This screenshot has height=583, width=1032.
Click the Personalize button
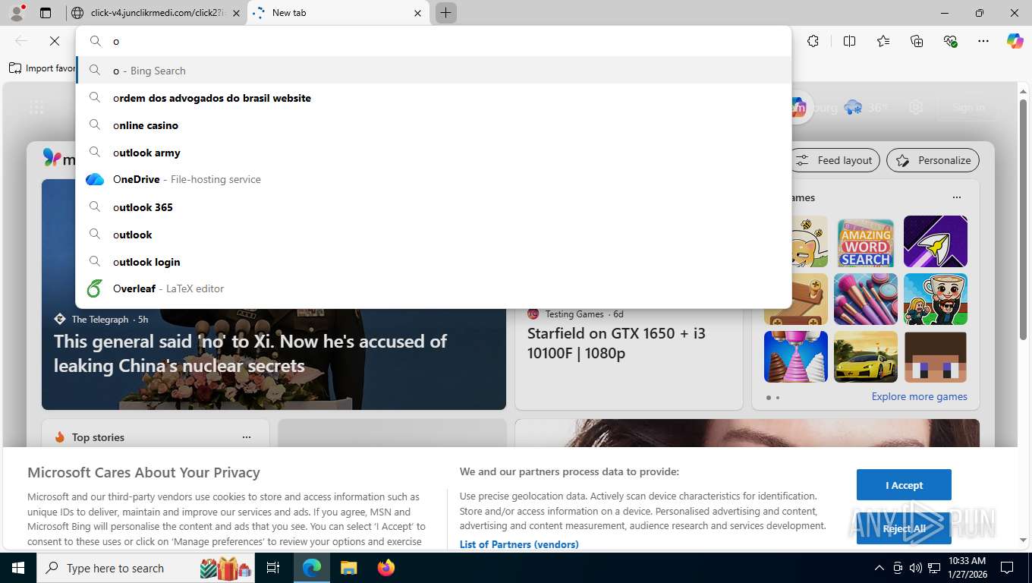[933, 160]
